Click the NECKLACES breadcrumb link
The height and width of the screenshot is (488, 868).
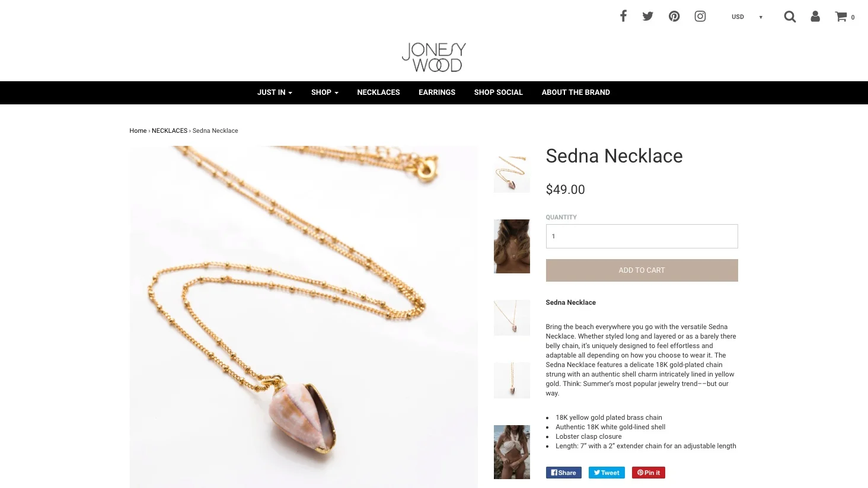tap(170, 130)
